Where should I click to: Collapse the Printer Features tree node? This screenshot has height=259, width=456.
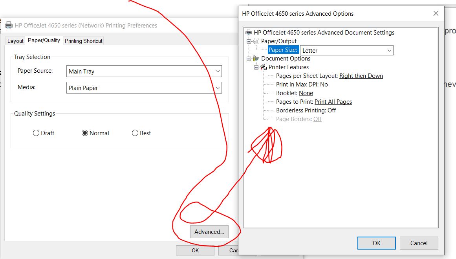pos(256,67)
